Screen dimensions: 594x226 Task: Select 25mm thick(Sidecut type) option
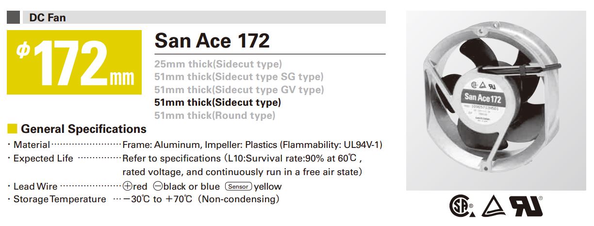click(218, 64)
